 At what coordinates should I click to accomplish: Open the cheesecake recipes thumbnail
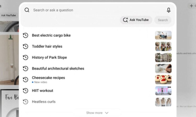coord(163,80)
